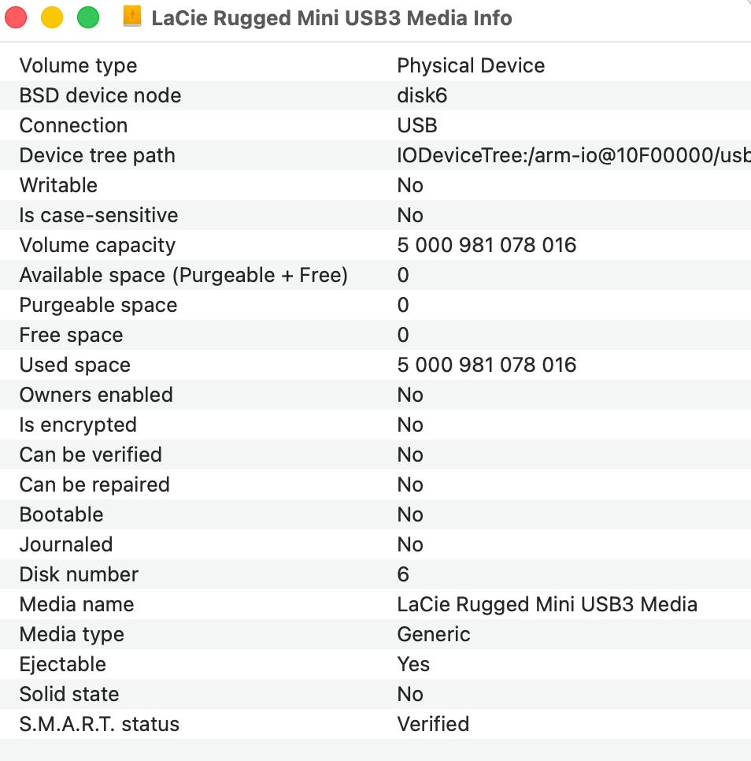The width and height of the screenshot is (751, 761).
Task: Select the BSD device node row
Action: (x=100, y=95)
